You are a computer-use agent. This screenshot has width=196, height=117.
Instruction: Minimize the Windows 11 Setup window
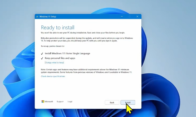pyautogui.click(x=122, y=17)
